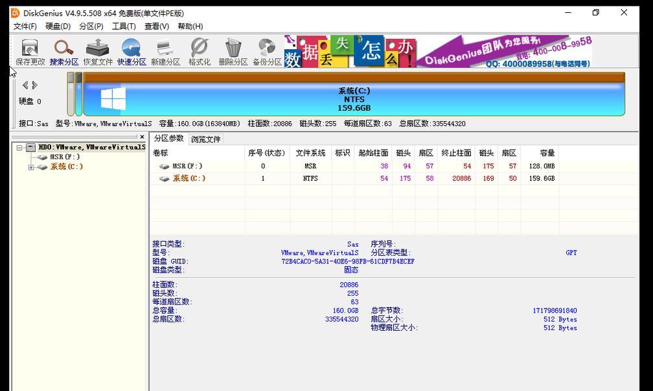Image resolution: width=653 pixels, height=391 pixels.
Task: Open the 查看(V) menu
Action: coord(157,26)
